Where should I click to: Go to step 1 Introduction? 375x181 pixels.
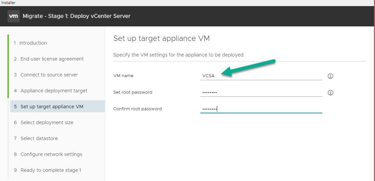point(33,43)
